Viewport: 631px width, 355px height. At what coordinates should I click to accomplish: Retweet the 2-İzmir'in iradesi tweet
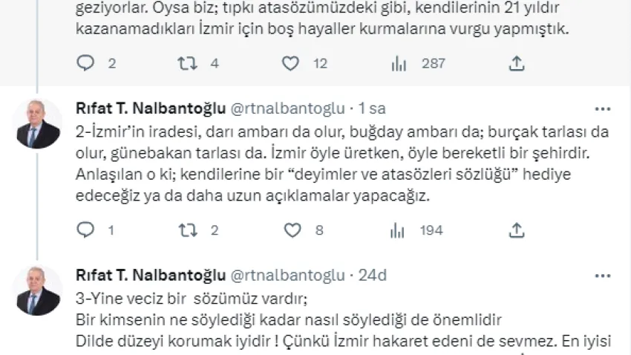point(187,230)
